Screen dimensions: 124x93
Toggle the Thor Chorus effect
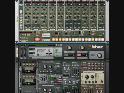(82, 67)
